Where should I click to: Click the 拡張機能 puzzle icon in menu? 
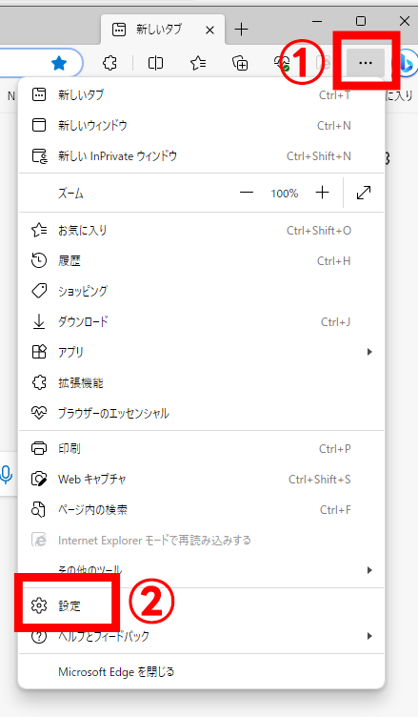(39, 382)
